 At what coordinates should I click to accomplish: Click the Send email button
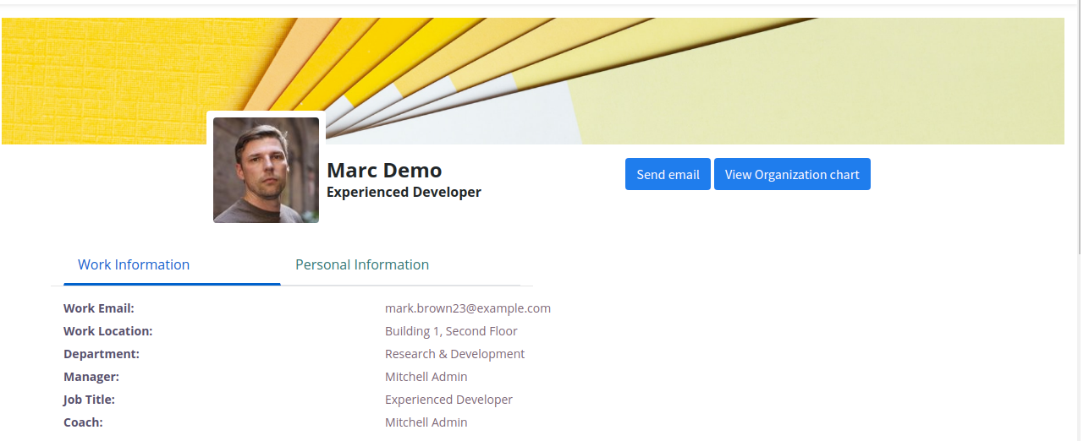[x=668, y=175]
